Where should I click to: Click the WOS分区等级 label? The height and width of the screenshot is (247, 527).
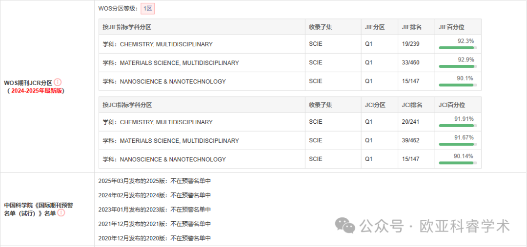point(118,9)
